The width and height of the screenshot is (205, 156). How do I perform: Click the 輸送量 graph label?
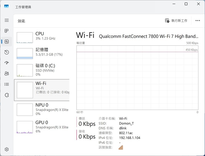click(x=81, y=43)
